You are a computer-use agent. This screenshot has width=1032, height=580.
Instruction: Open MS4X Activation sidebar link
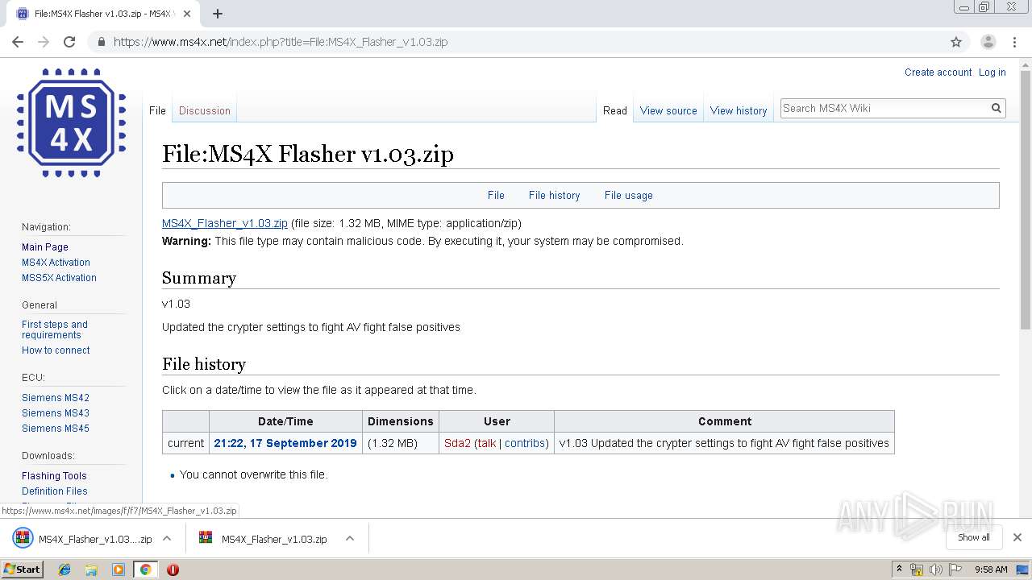[x=56, y=263]
